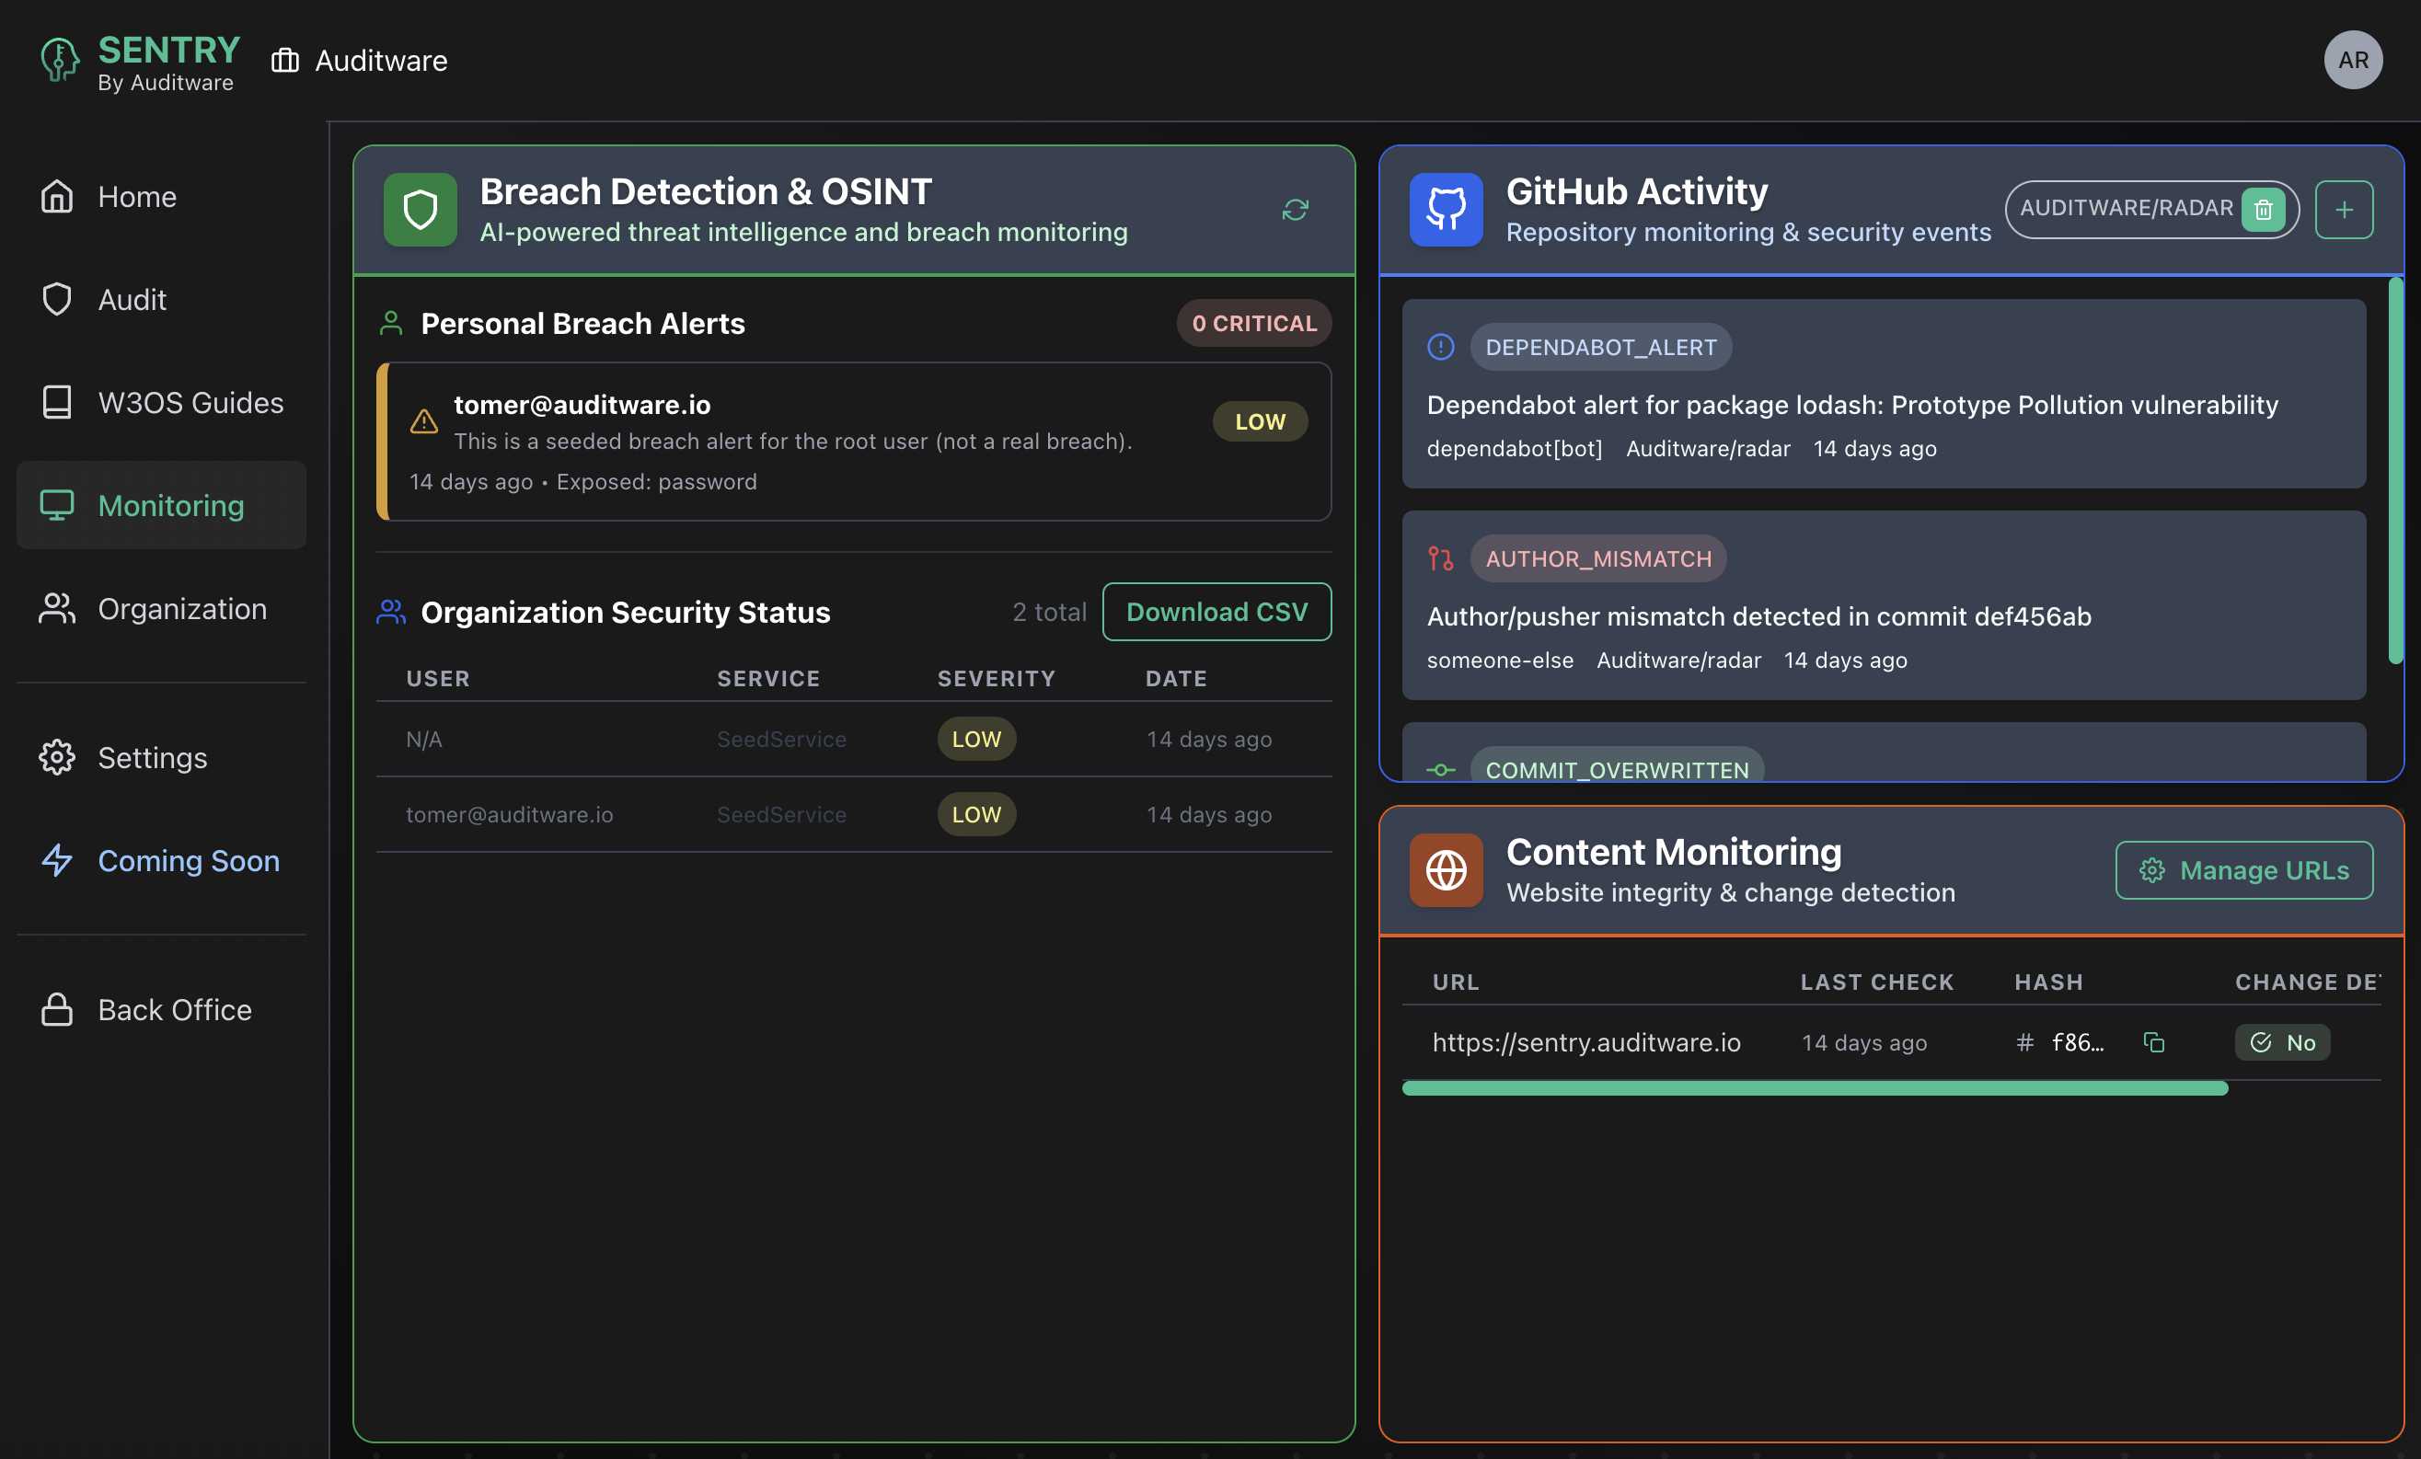
Task: Copy the f86 hash value
Action: click(x=2154, y=1042)
